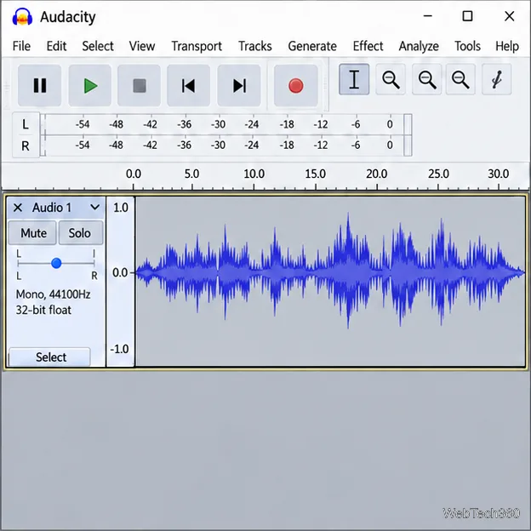Image resolution: width=531 pixels, height=531 pixels.
Task: Open the Edit menu
Action: click(x=56, y=46)
